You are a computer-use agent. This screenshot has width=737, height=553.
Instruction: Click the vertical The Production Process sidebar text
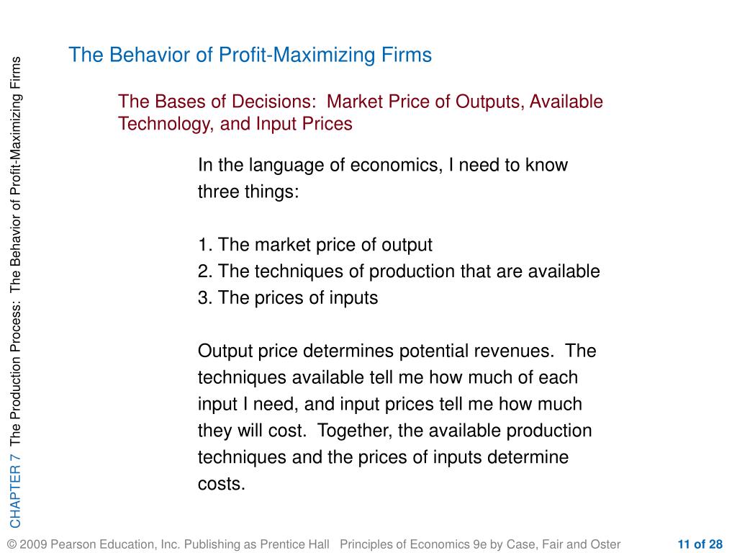[15, 251]
